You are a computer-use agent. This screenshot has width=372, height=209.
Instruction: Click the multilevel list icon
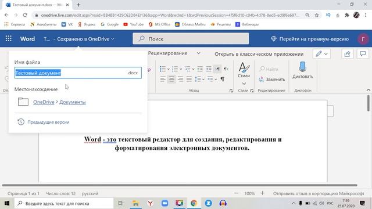pyautogui.click(x=187, y=69)
